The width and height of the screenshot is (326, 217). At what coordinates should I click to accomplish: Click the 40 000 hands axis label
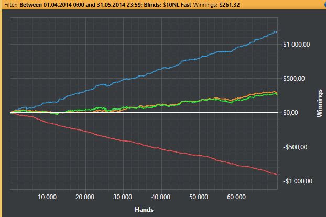[x=161, y=197]
